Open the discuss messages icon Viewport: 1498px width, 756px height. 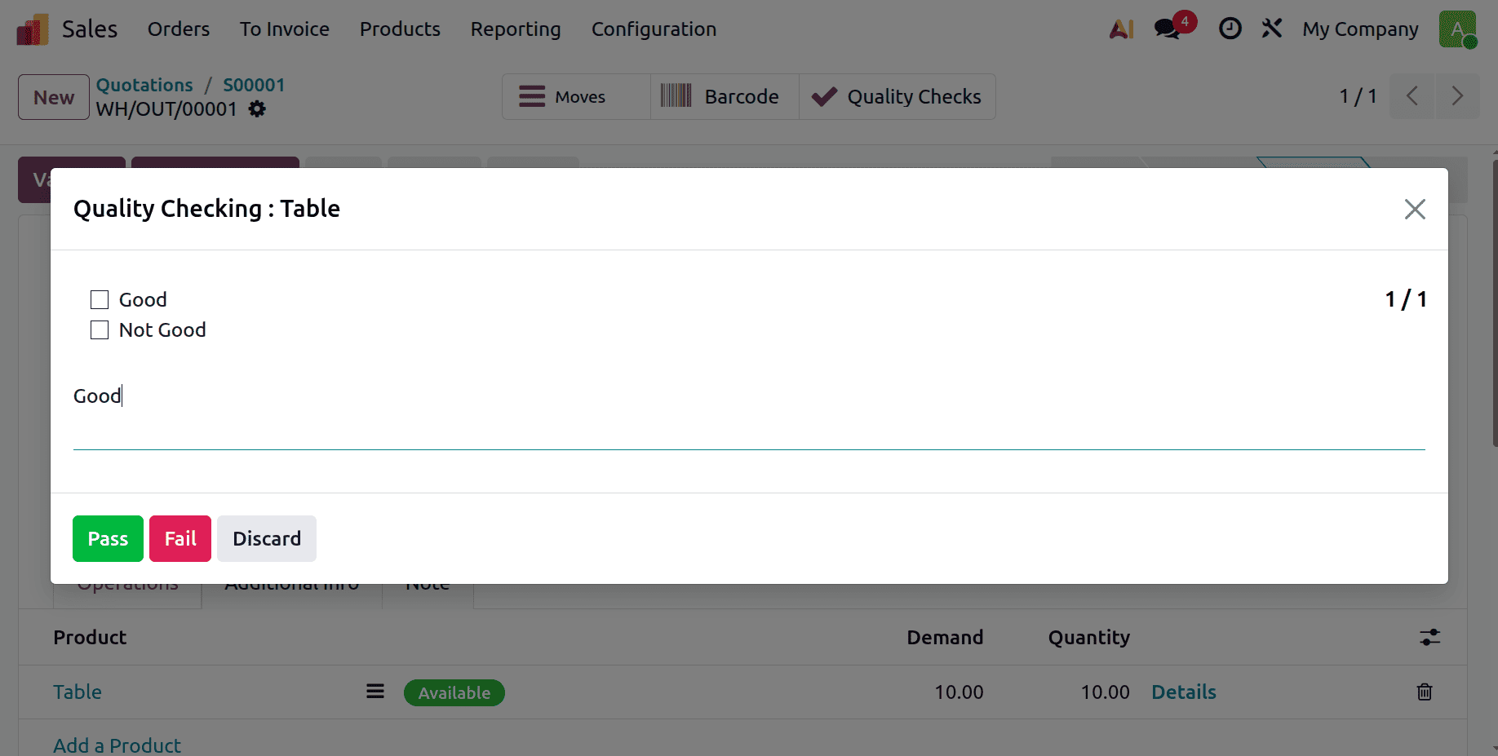[x=1168, y=29]
